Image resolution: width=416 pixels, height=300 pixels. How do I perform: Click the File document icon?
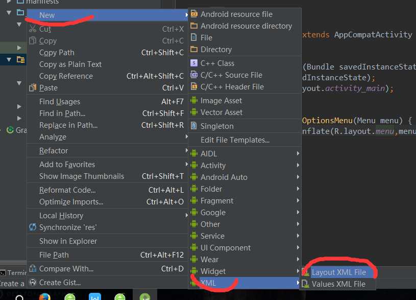pos(194,37)
